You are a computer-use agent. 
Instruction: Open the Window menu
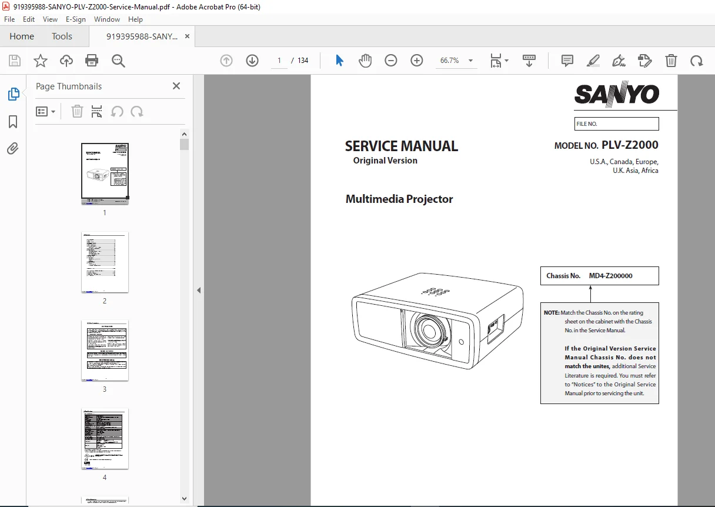pos(107,19)
